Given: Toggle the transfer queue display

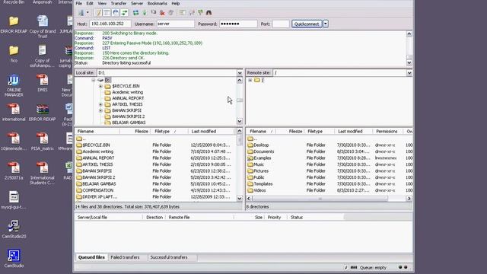Looking at the screenshot, I should click(124, 13).
